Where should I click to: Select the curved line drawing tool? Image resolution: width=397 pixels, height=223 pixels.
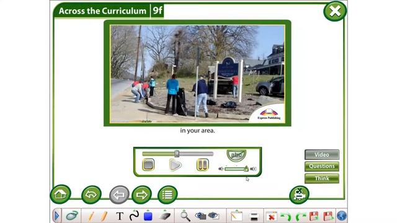click(x=134, y=216)
